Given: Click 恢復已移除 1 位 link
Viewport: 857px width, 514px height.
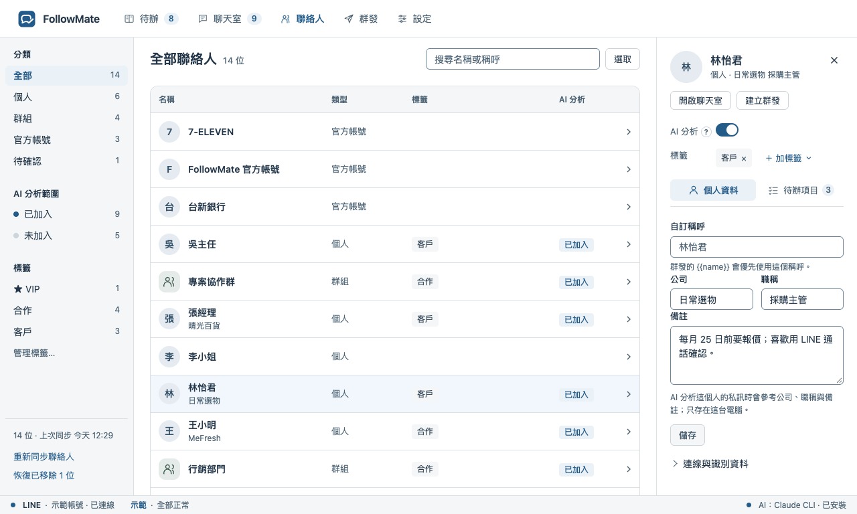Looking at the screenshot, I should [44, 475].
